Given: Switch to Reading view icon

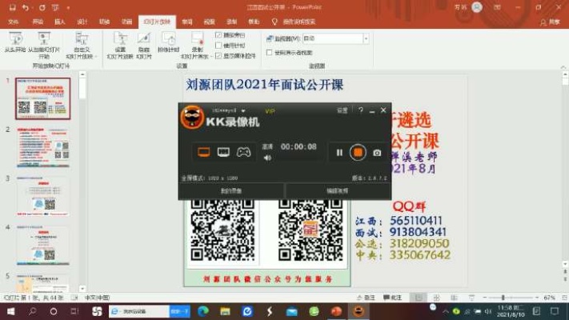Looking at the screenshot, I should (x=454, y=298).
